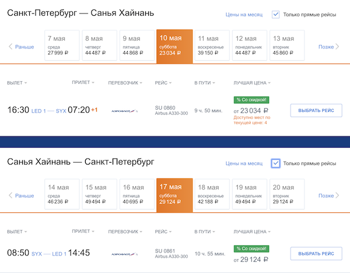Toggle direct flights only checkbox for outbound route

pyautogui.click(x=276, y=15)
